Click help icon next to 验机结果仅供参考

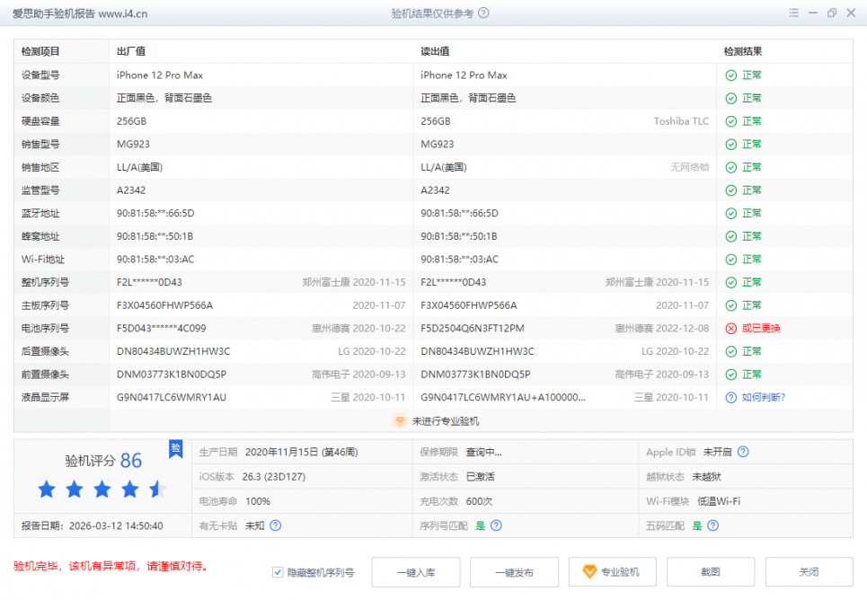click(x=484, y=13)
